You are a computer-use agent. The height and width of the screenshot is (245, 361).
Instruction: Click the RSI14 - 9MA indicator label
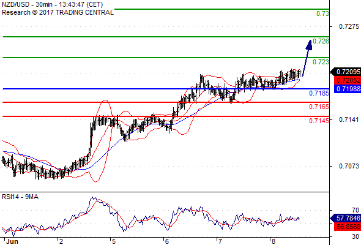pyautogui.click(x=20, y=197)
